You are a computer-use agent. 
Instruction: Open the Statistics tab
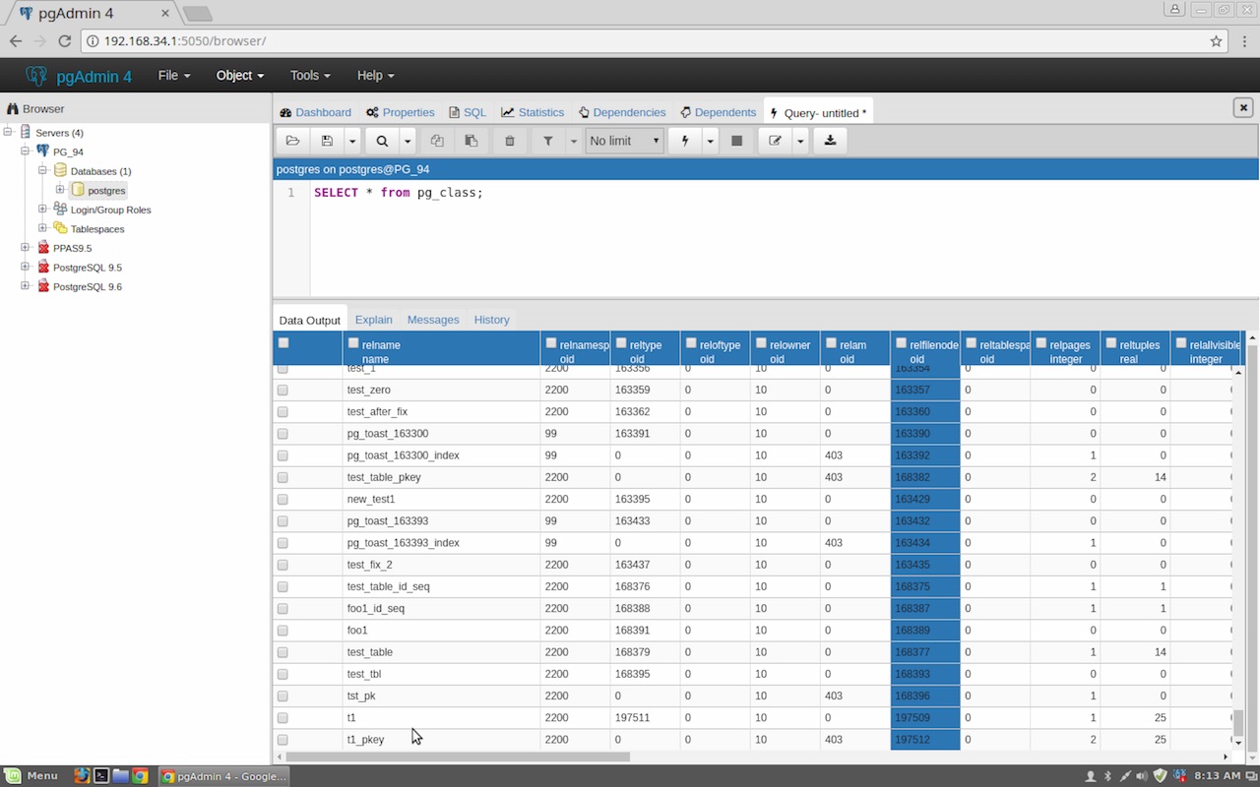point(533,112)
